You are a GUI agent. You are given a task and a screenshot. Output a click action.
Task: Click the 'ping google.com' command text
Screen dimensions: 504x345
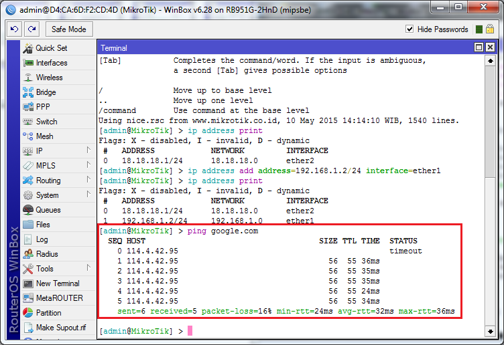[x=223, y=231]
